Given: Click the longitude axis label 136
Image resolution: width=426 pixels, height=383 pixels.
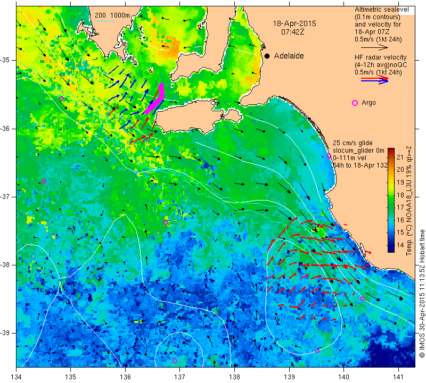Looking at the screenshot, I should pos(125,377).
